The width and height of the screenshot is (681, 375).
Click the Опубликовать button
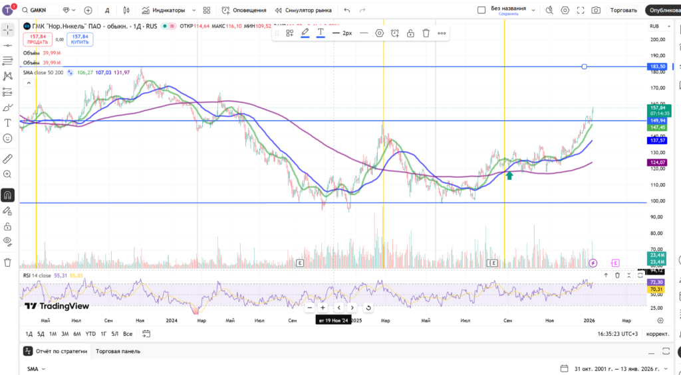coord(663,10)
